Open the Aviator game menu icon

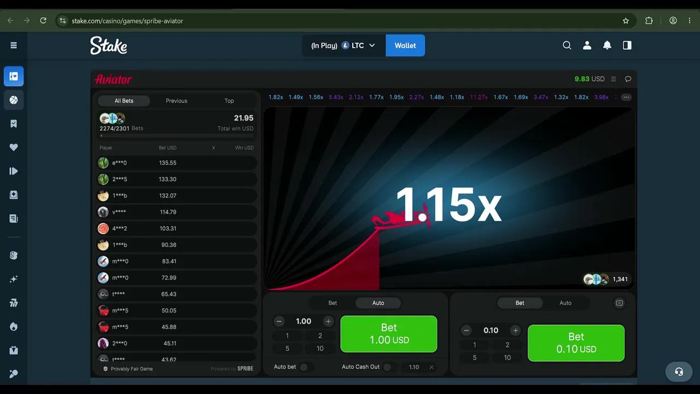click(x=614, y=79)
